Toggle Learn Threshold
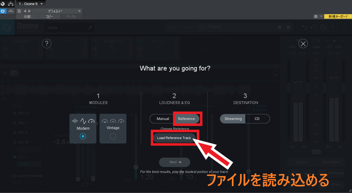Image resolution: width=352 pixels, height=193 pixels. pyautogui.click(x=27, y=176)
